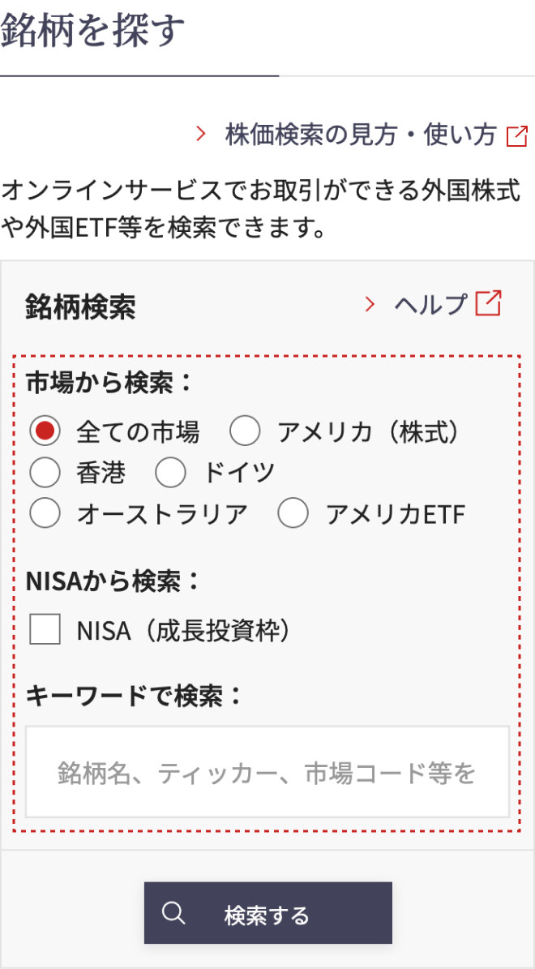The width and height of the screenshot is (535, 969).
Task: Click the keyword search input field
Action: click(267, 772)
